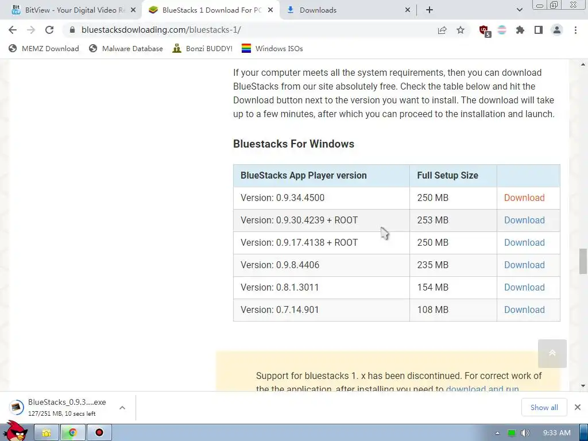Open the screen recorder taskbar icon
Screen dimensions: 588x441
coord(99,433)
